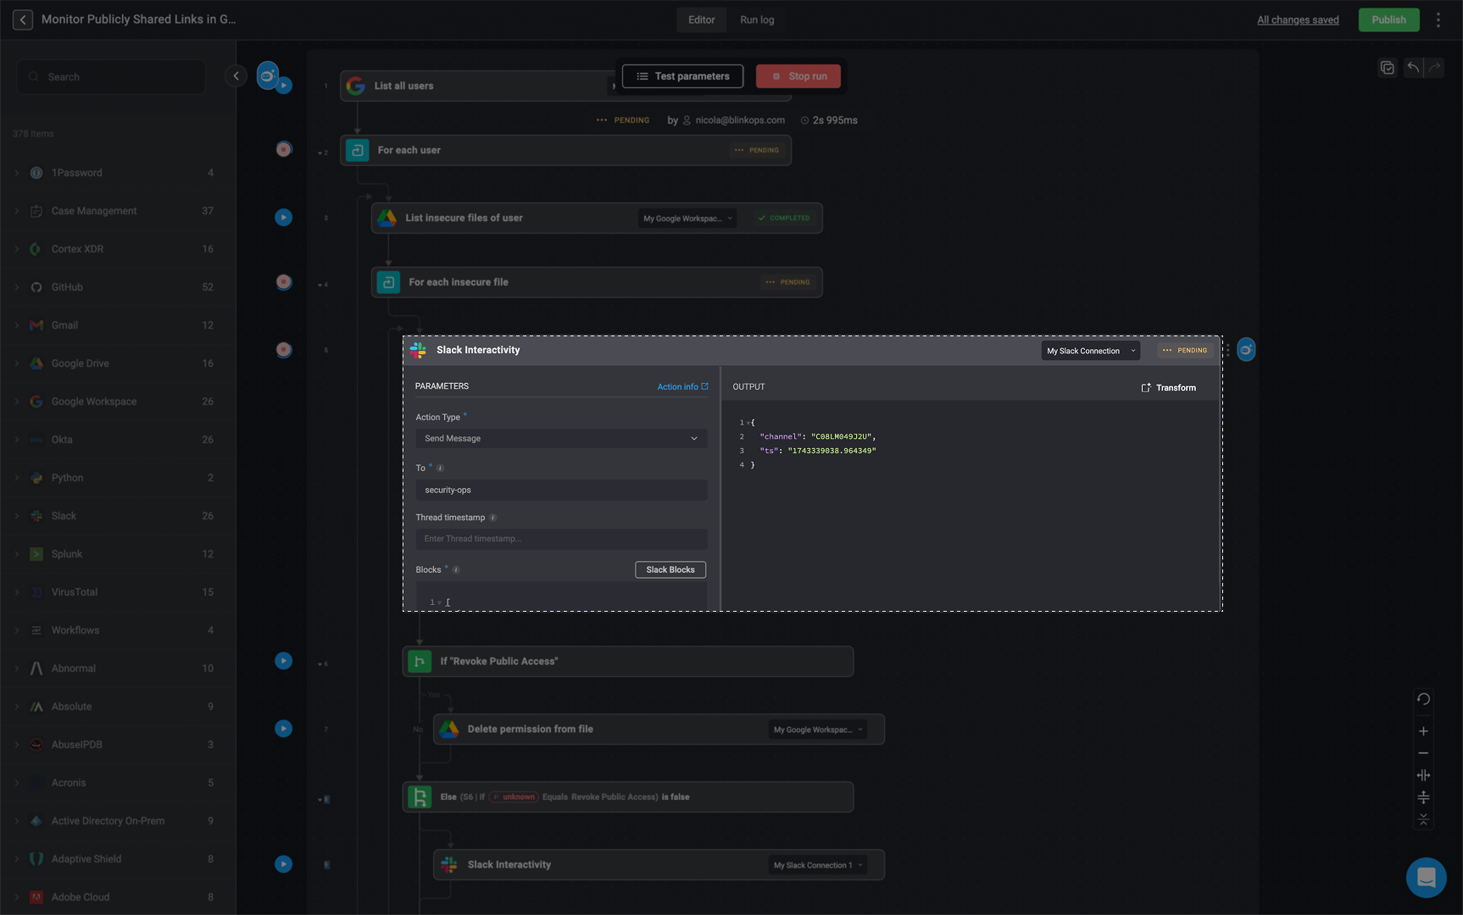Click the Google icon on List all users
The image size is (1463, 915).
click(356, 86)
